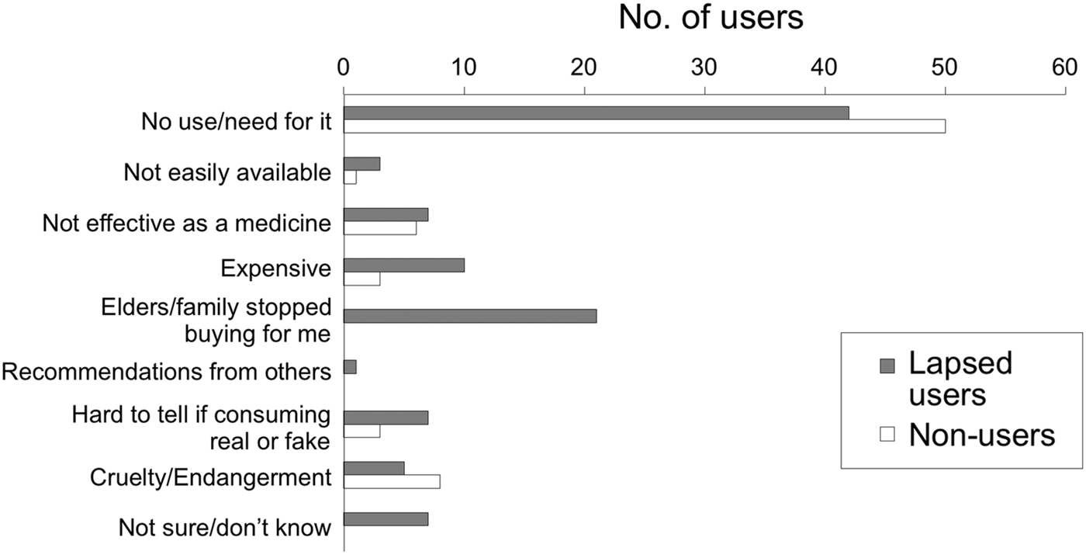Select the gray bar for "Elders/family stopped buying"
The image size is (1086, 558).
point(469,316)
